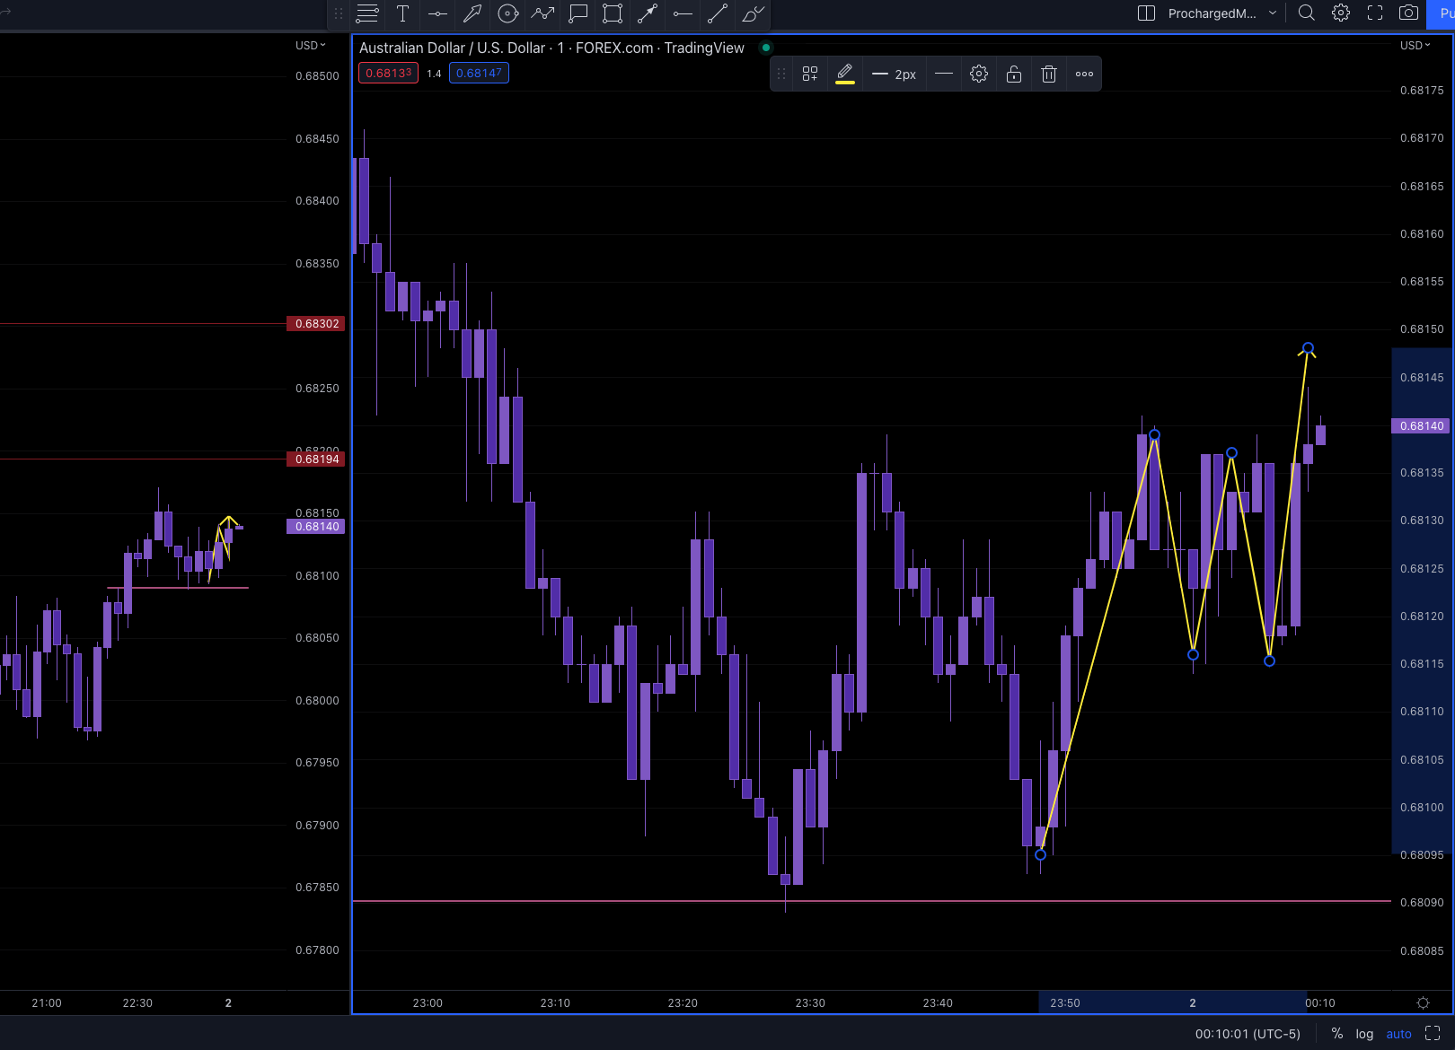The width and height of the screenshot is (1455, 1050).
Task: Open line color picker with yellow pencil
Action: coord(845,74)
